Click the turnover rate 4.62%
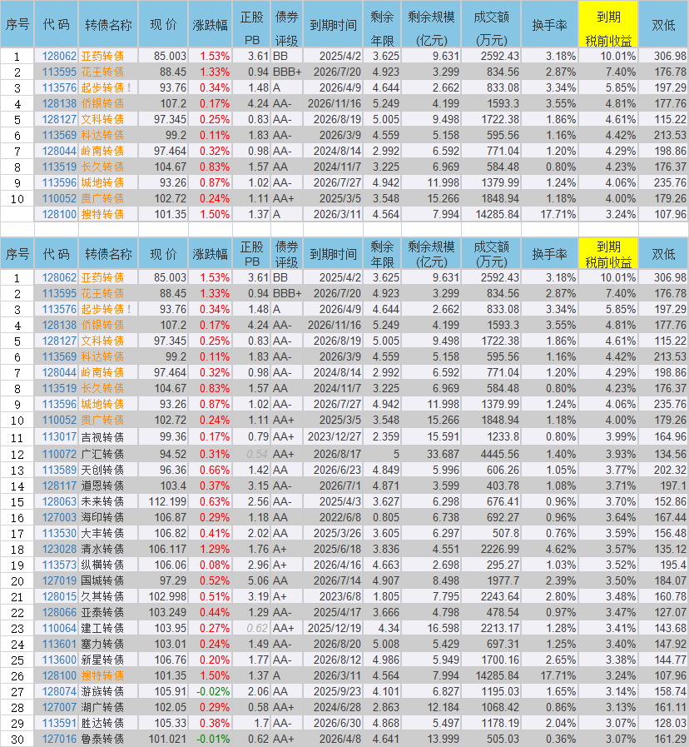 click(x=561, y=550)
